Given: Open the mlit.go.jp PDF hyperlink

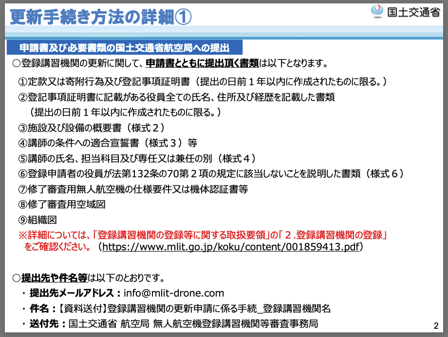Looking at the screenshot, I should [231, 247].
